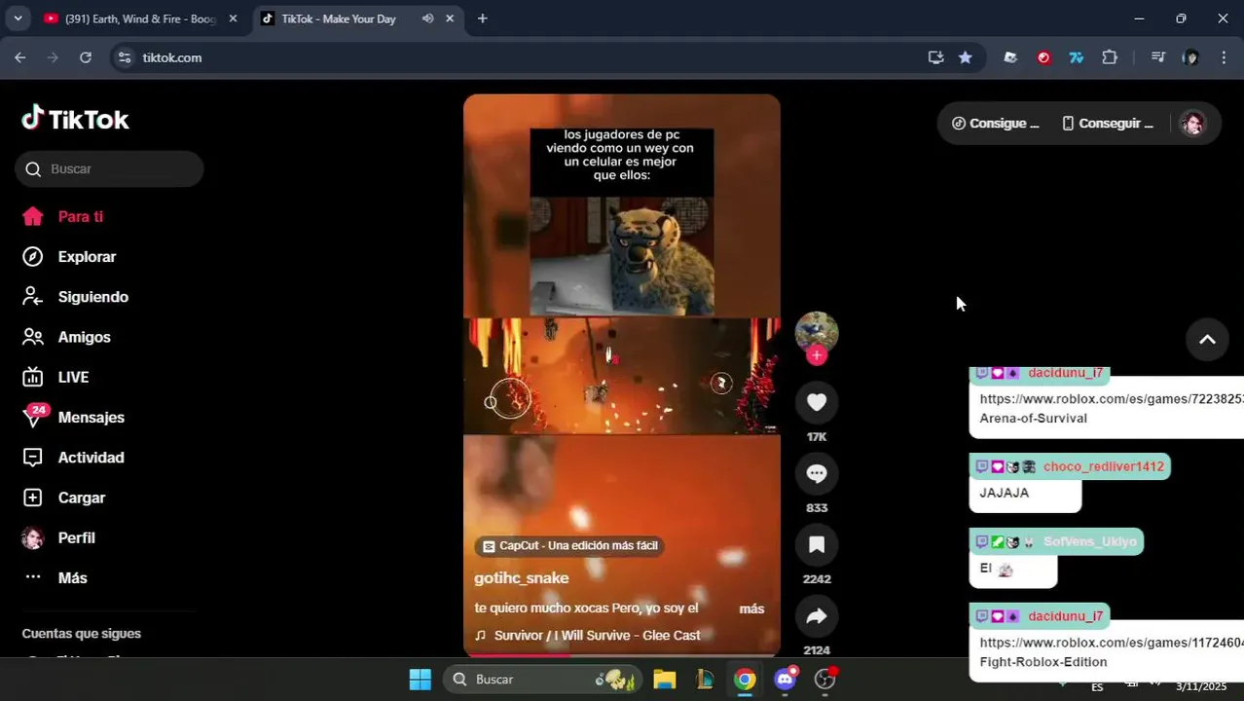The image size is (1244, 701).
Task: Open the gotihc_snake username link
Action: [521, 578]
